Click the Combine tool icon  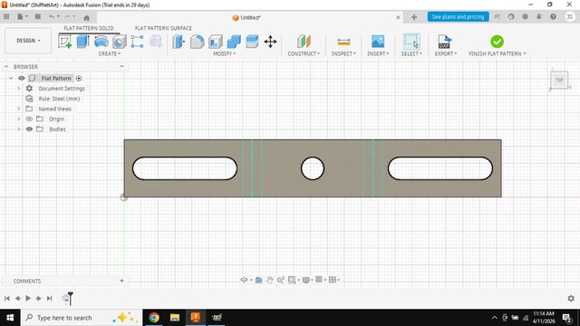pos(234,42)
